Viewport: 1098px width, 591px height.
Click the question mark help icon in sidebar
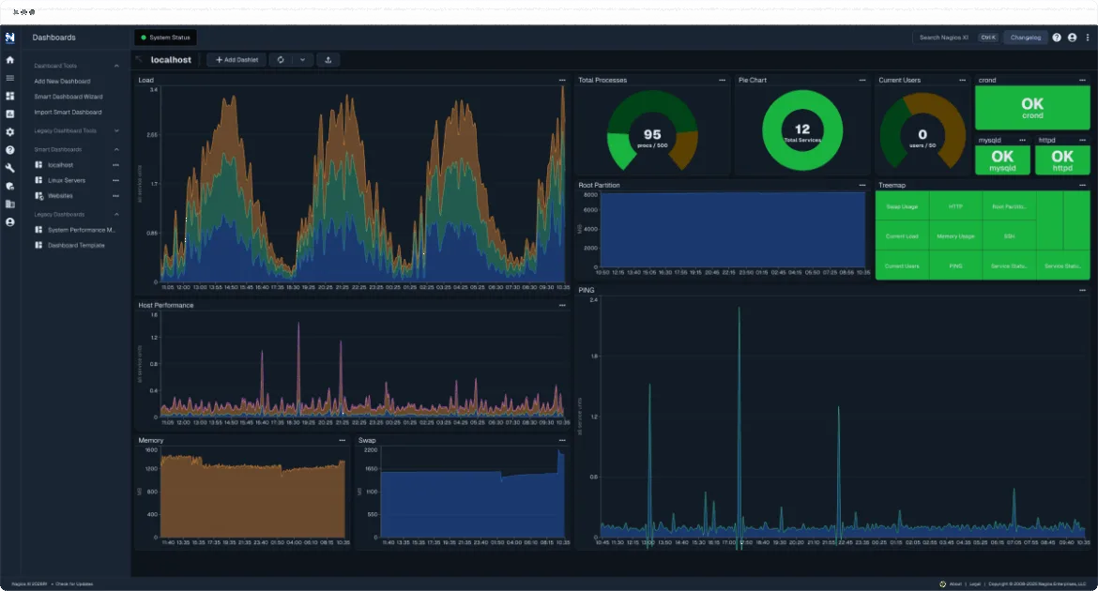click(x=9, y=148)
